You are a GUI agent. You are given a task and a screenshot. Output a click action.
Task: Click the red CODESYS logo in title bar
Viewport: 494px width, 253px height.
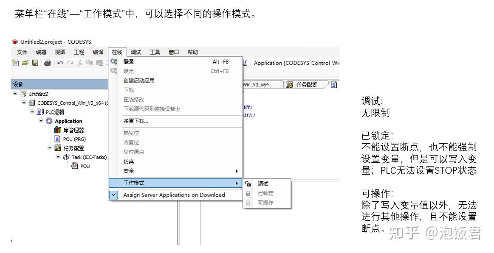click(15, 42)
